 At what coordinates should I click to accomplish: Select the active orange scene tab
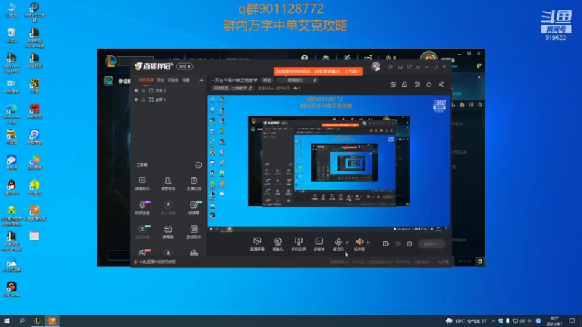coord(146,80)
